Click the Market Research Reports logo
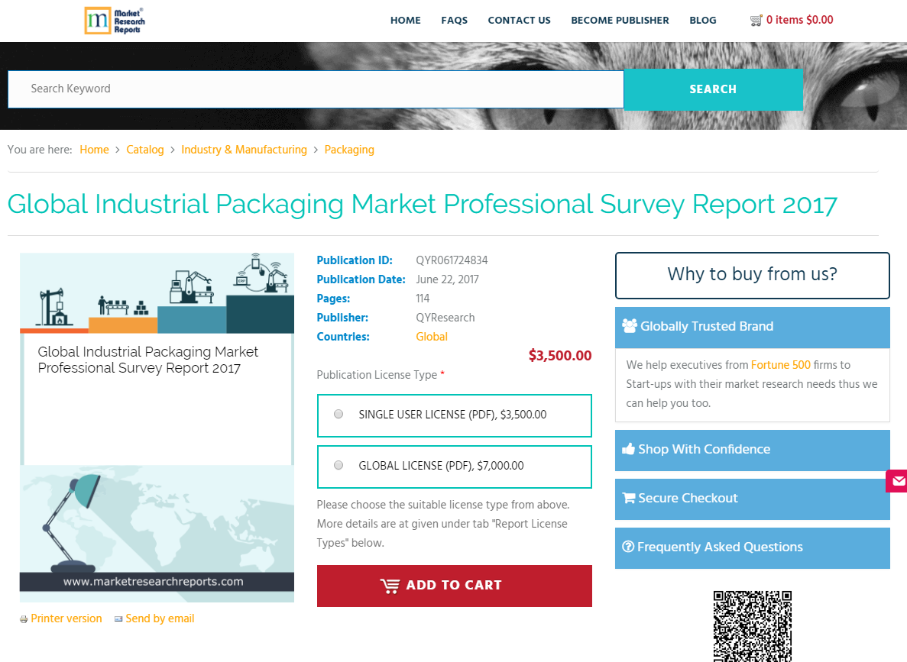 click(x=114, y=21)
